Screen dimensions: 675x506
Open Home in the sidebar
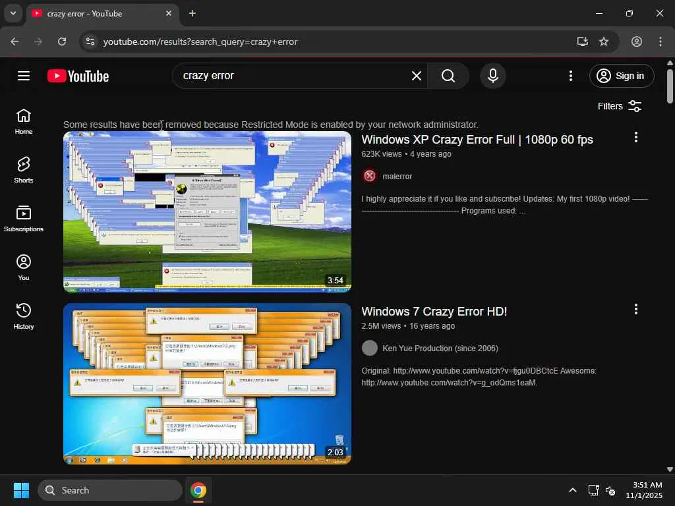(x=24, y=121)
